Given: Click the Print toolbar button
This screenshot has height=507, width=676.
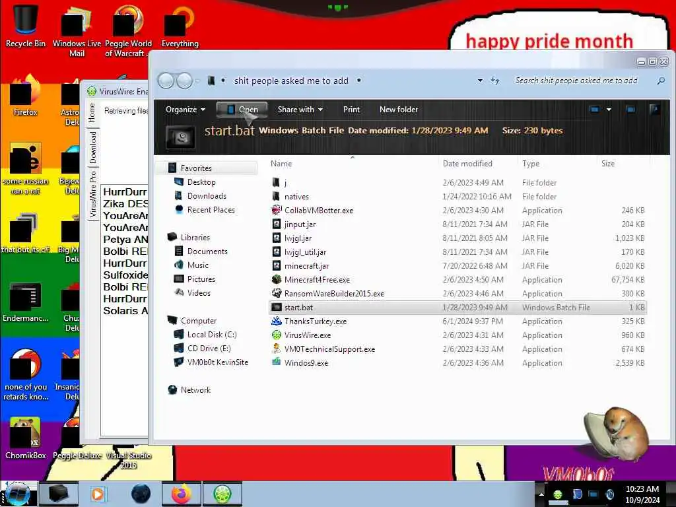Looking at the screenshot, I should (351, 110).
